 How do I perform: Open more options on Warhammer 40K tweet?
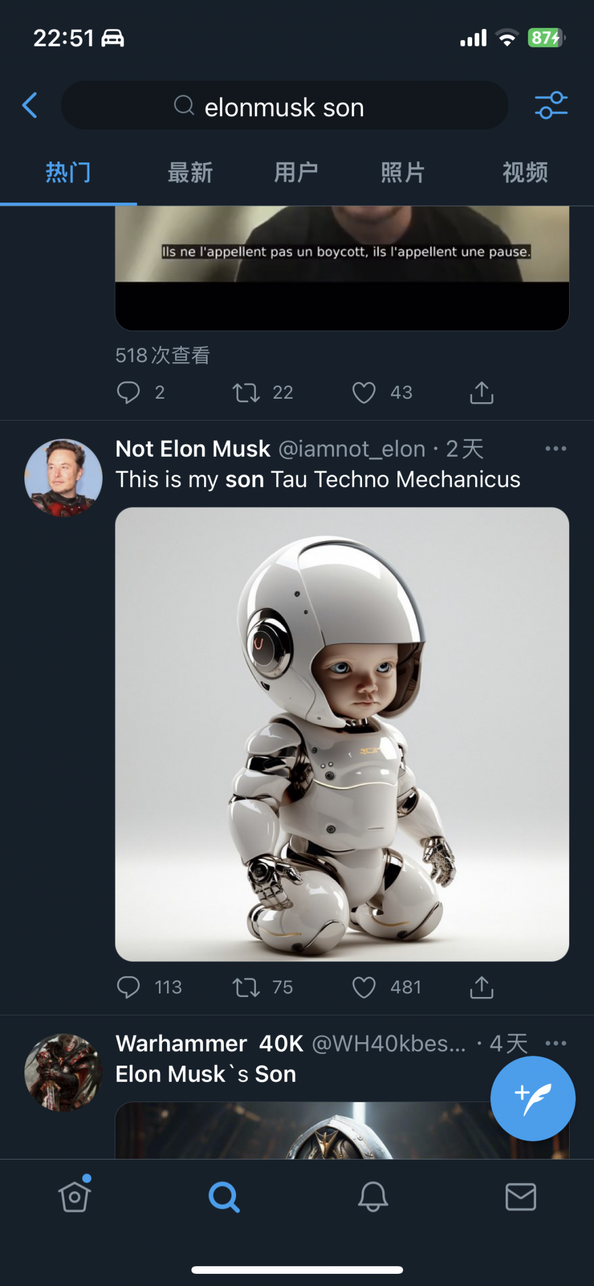click(556, 1043)
